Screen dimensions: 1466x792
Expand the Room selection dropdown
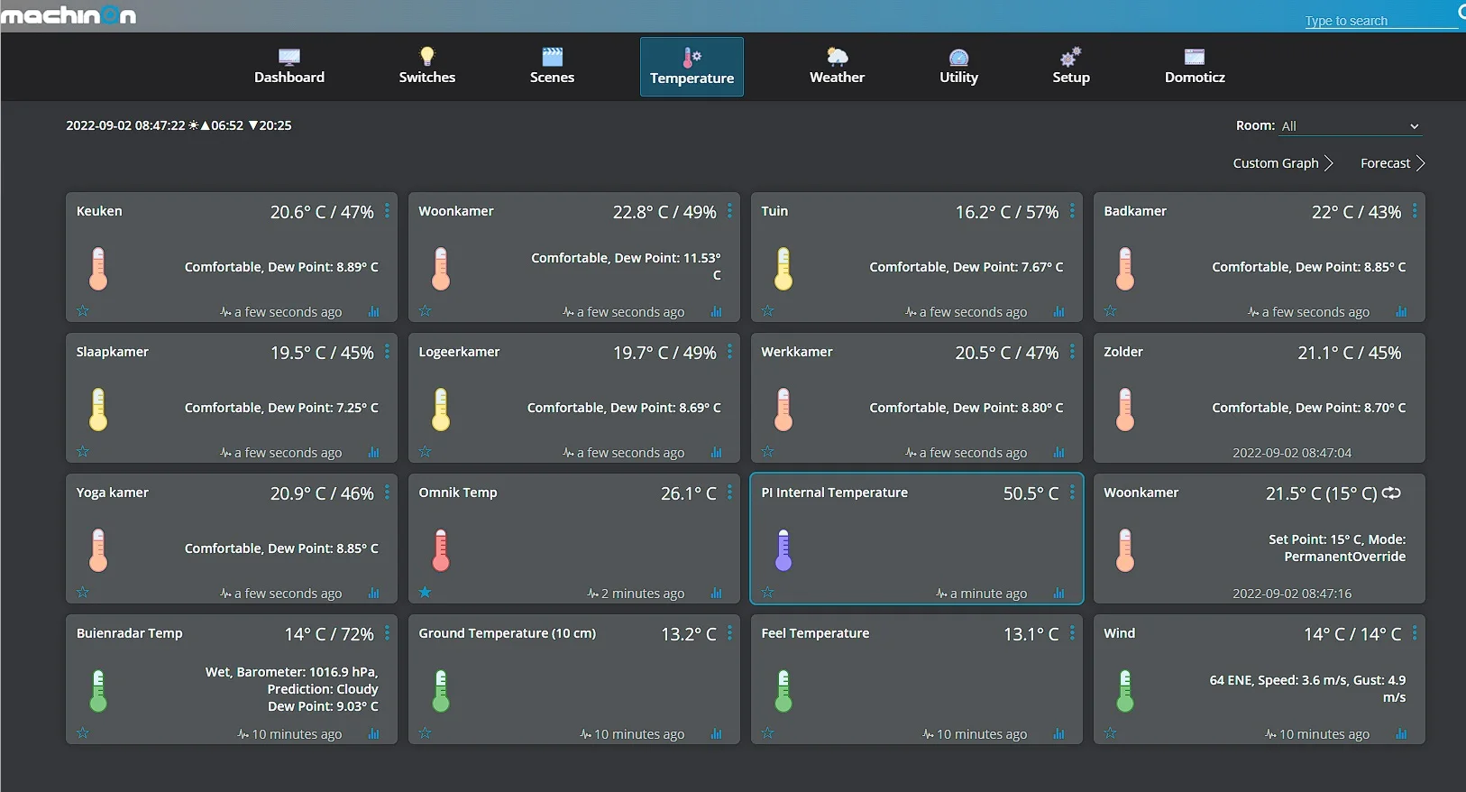coord(1351,126)
